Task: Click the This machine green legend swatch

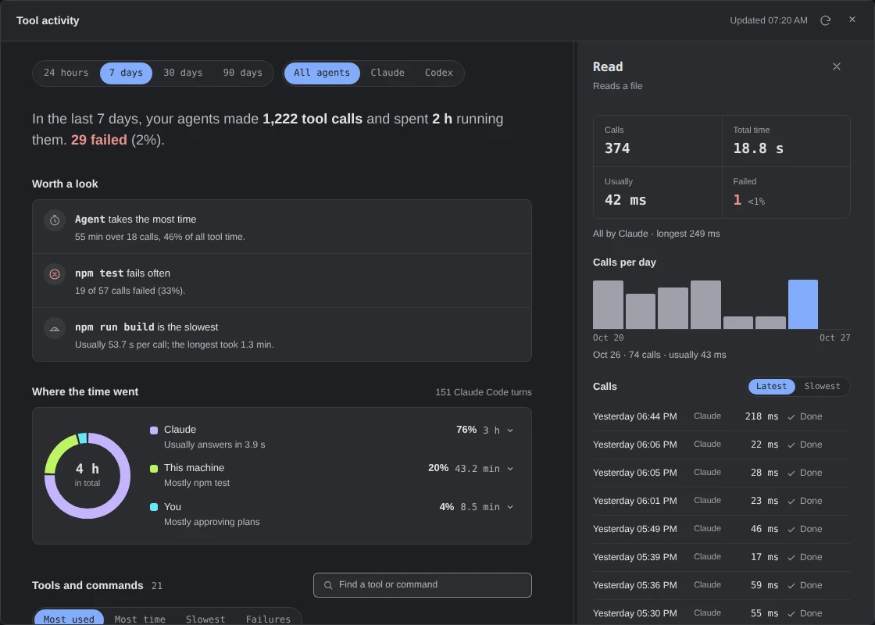Action: coord(154,469)
